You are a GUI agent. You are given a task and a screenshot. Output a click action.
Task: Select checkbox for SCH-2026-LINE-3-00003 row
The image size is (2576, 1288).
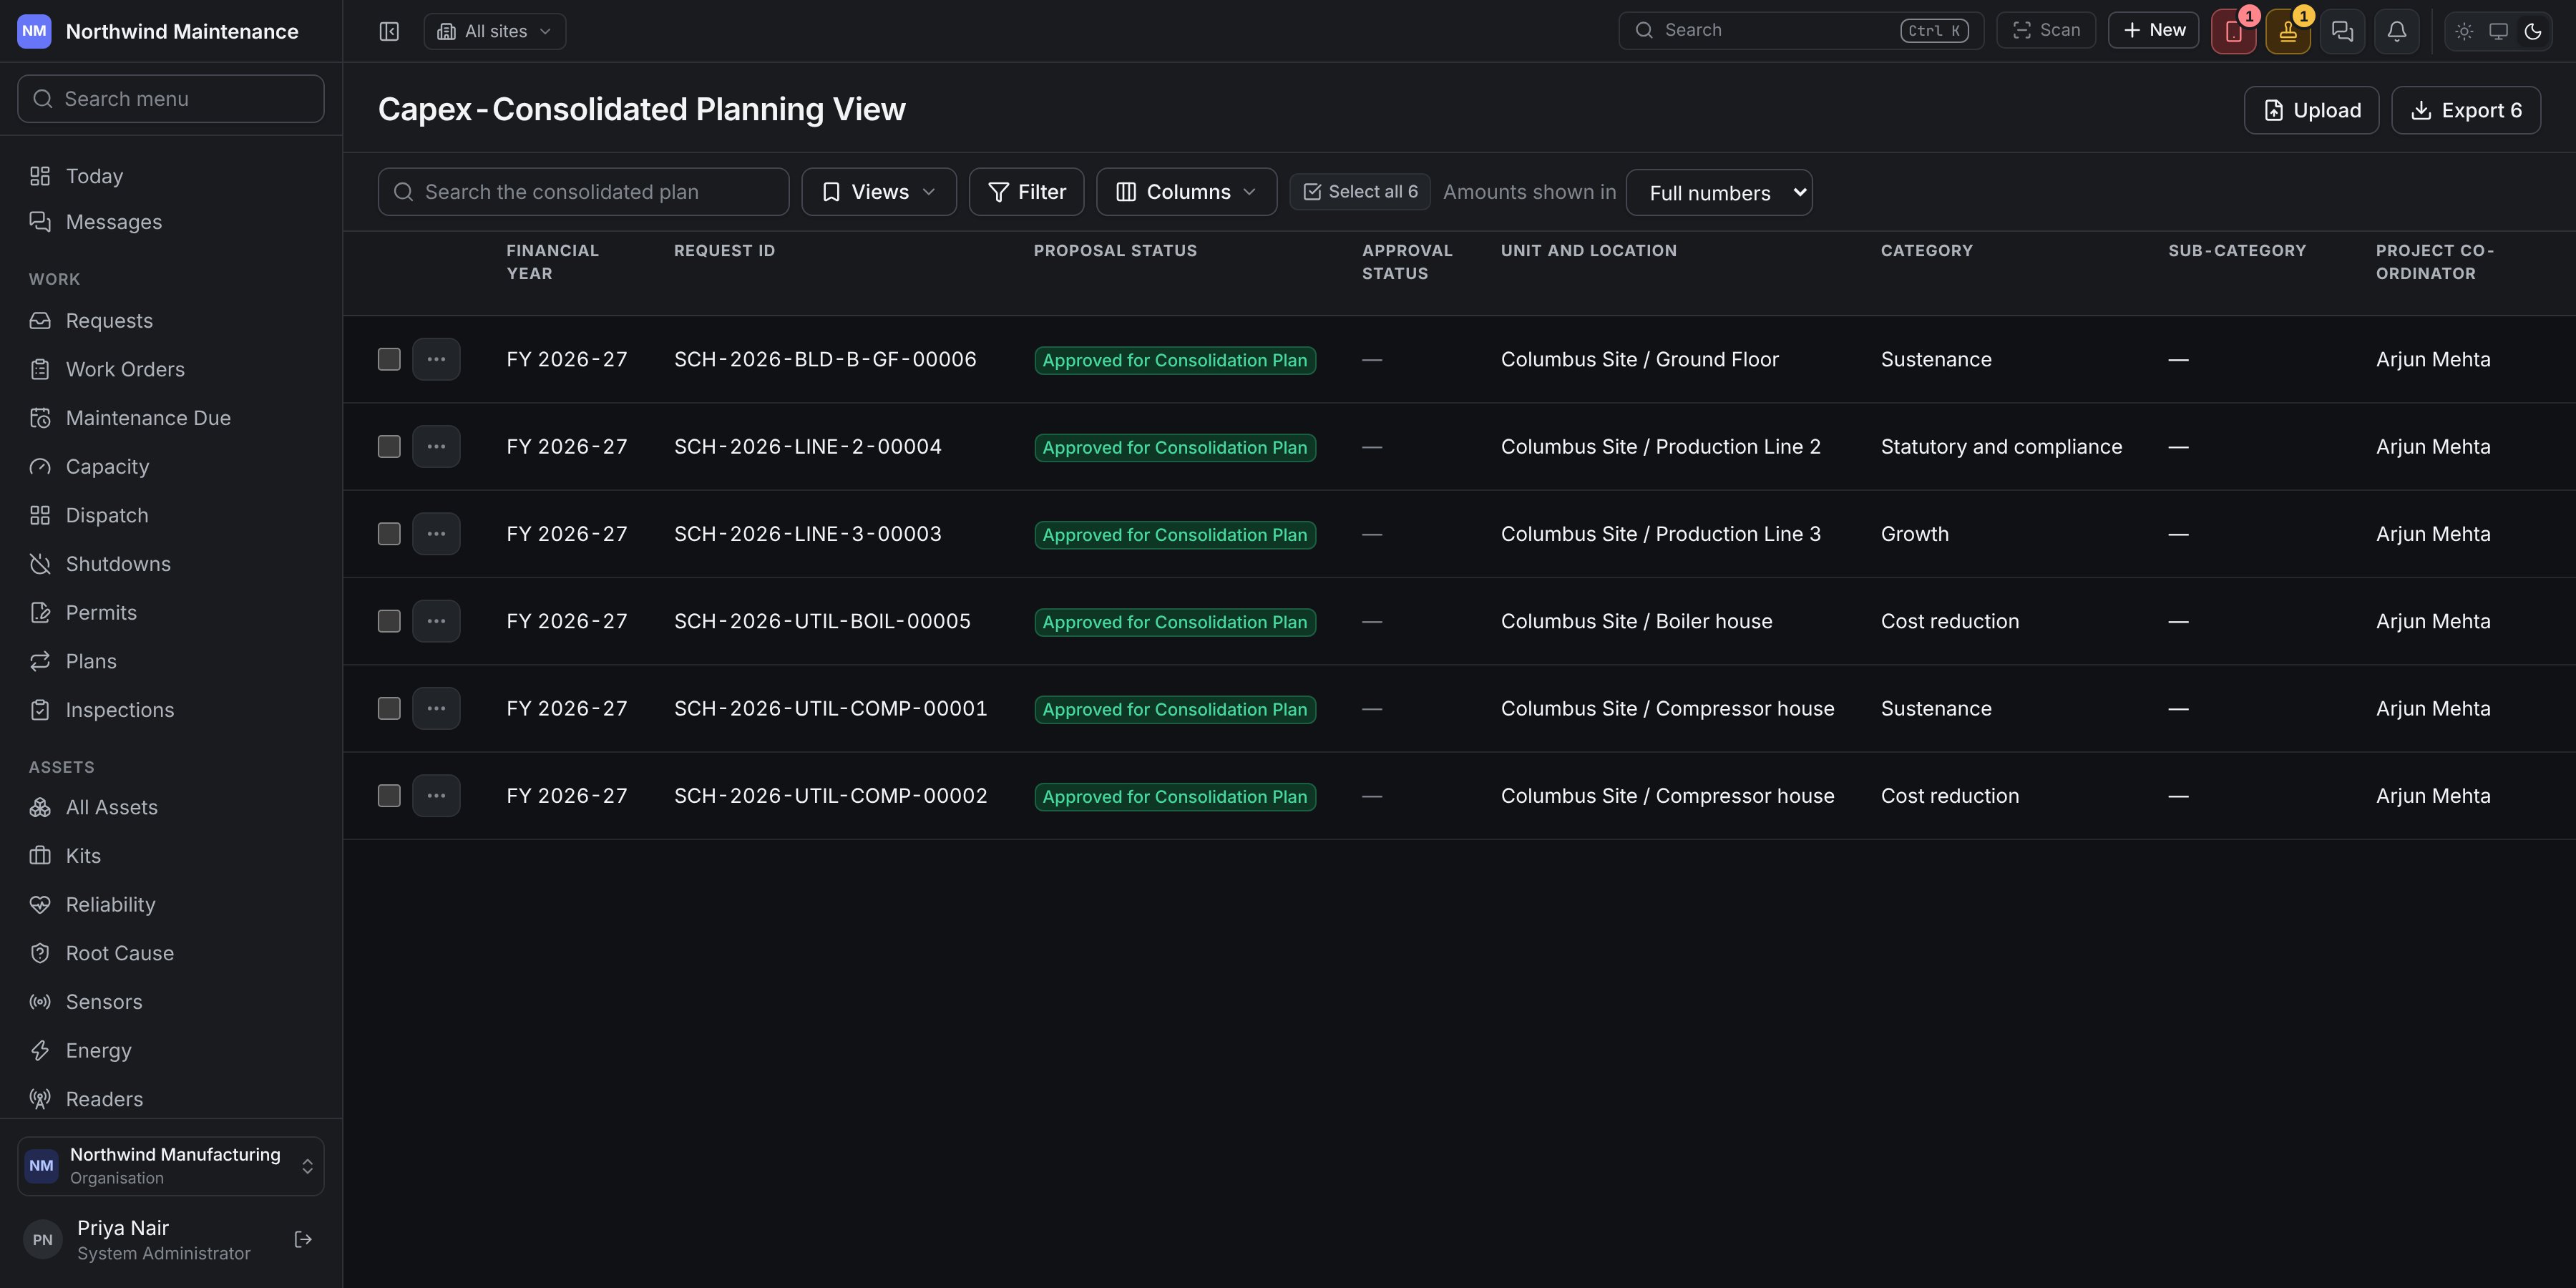click(x=389, y=534)
